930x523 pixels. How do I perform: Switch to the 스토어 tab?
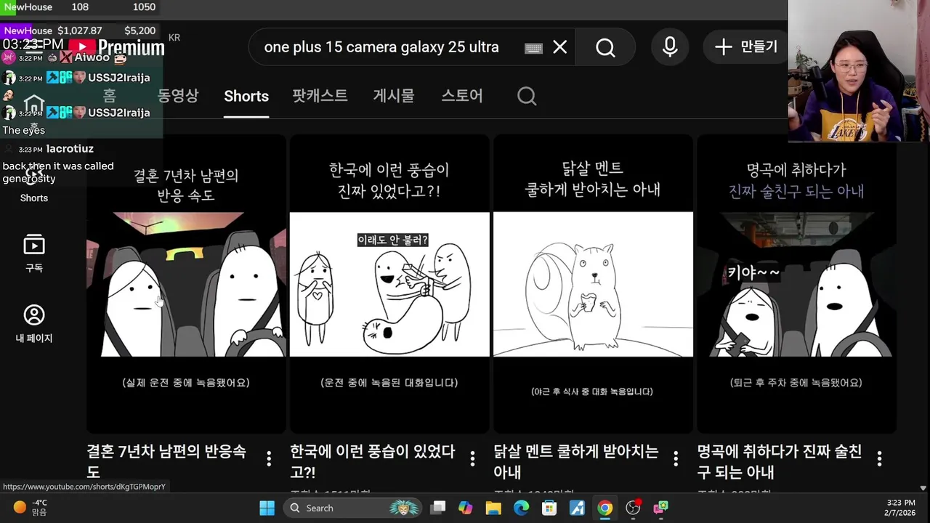click(462, 96)
